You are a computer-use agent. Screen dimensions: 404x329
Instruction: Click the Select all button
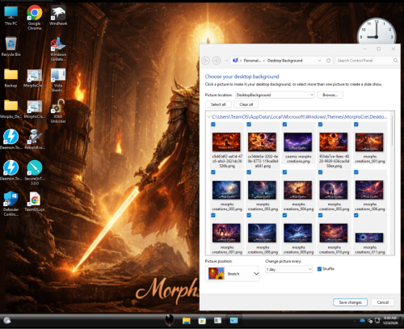tap(218, 104)
